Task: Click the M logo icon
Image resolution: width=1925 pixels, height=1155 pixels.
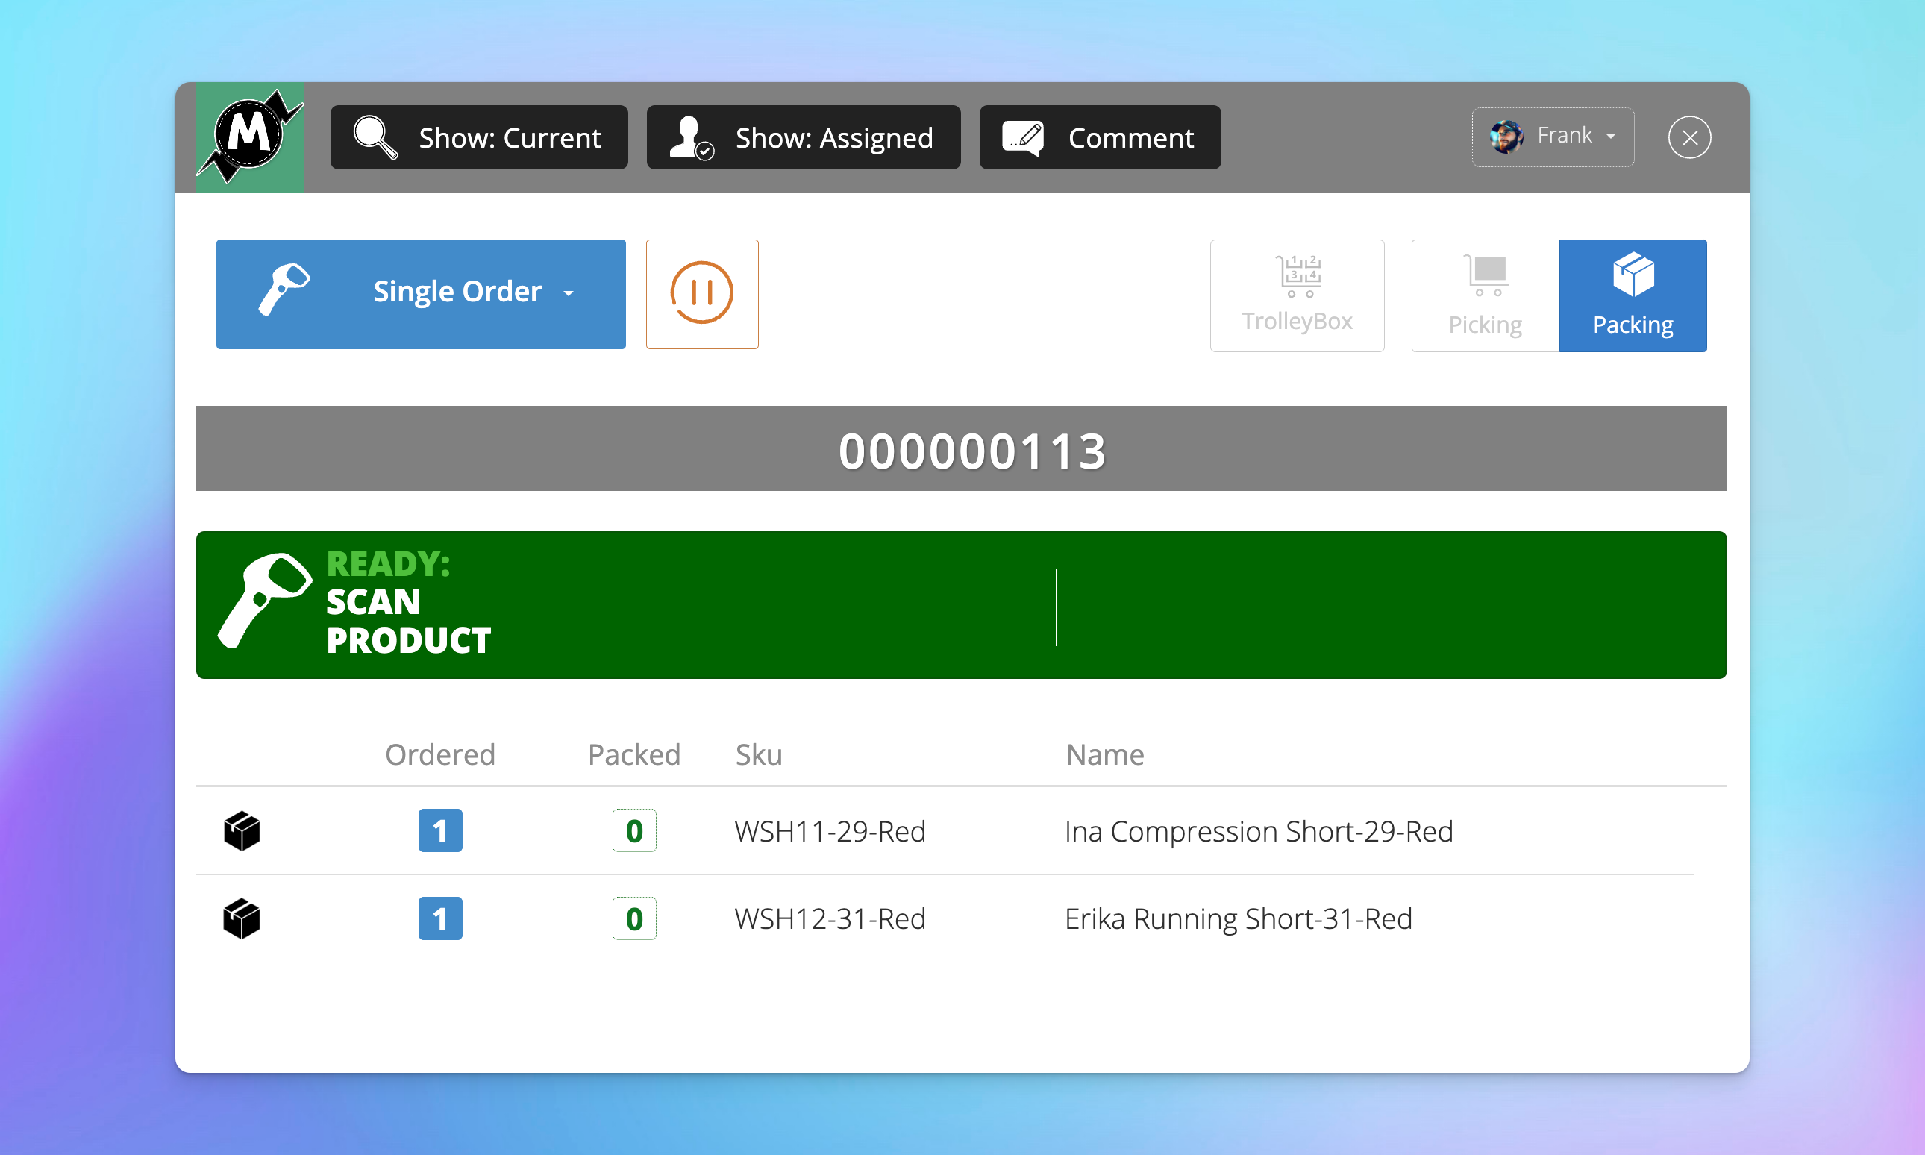Action: pos(249,137)
